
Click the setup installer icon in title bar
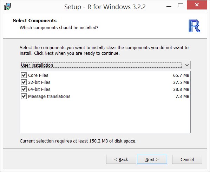7,7
